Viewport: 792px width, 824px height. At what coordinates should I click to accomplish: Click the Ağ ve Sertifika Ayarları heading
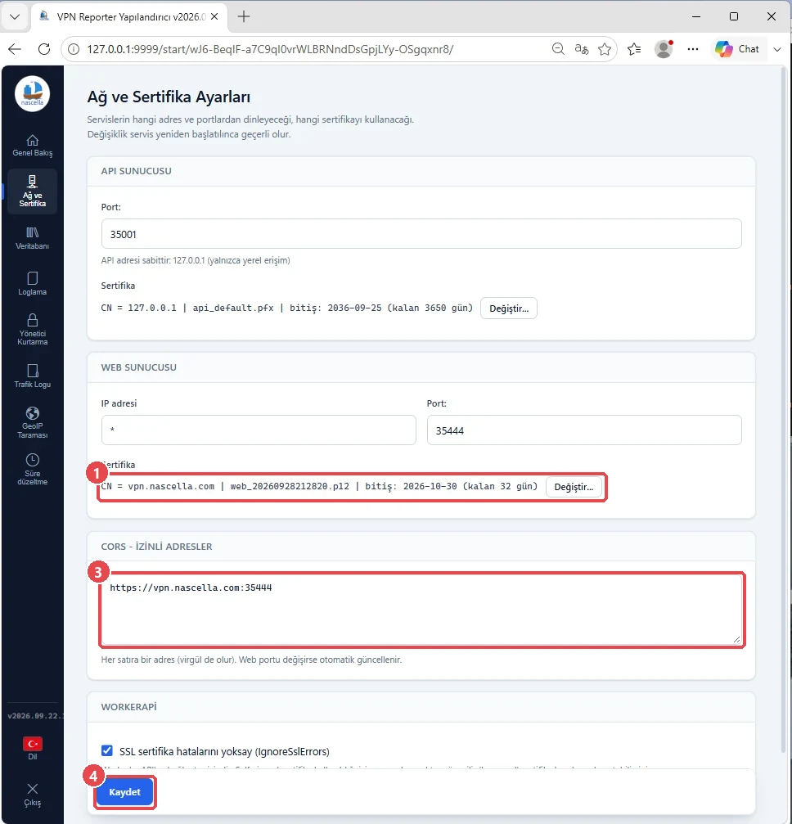point(169,97)
